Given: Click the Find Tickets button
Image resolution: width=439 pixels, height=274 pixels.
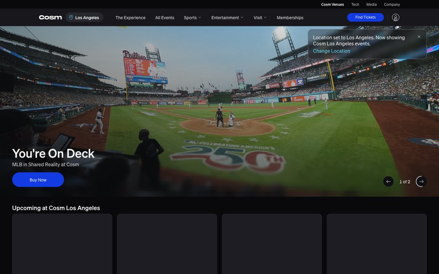Looking at the screenshot, I should [365, 18].
